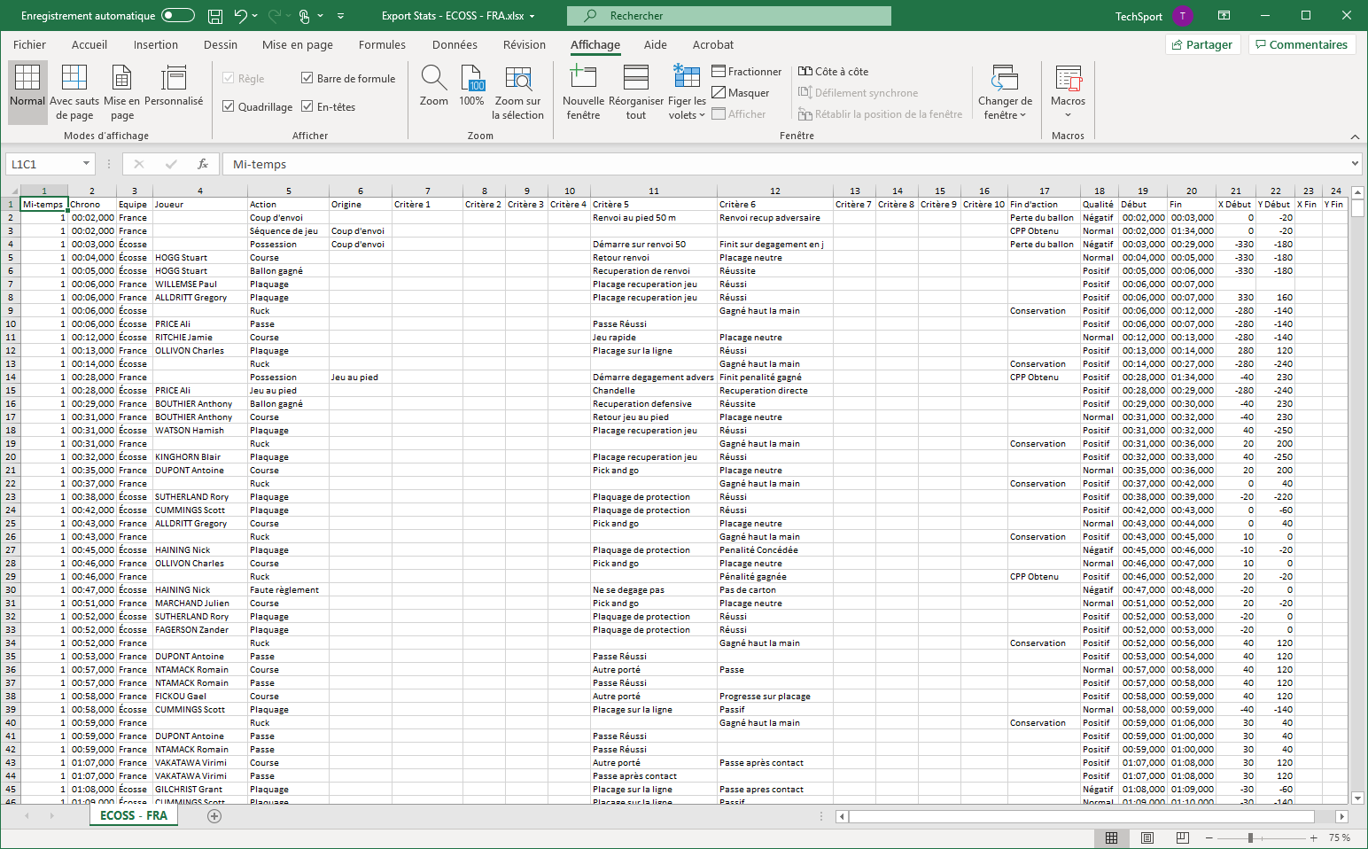The width and height of the screenshot is (1368, 849).
Task: Switch to Mise en page view
Action: pyautogui.click(x=122, y=92)
